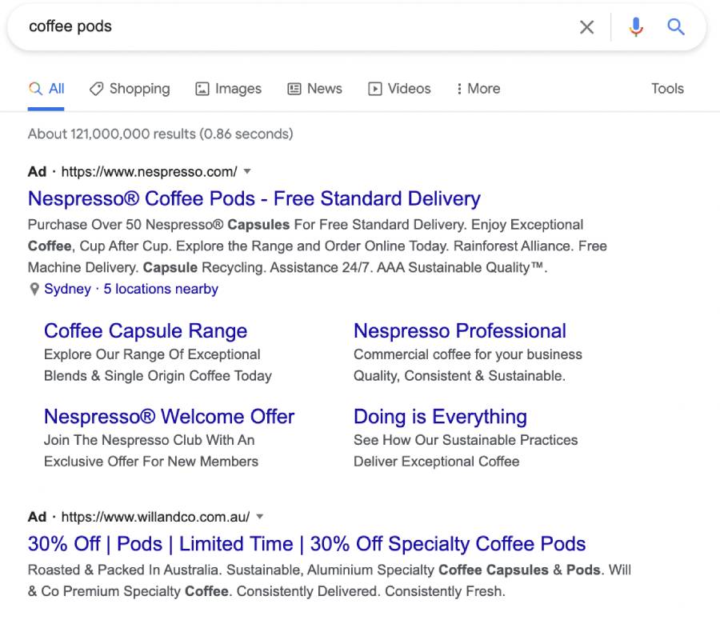Screen dimensions: 720x620
Task: Open the Videos tab
Action: [399, 89]
